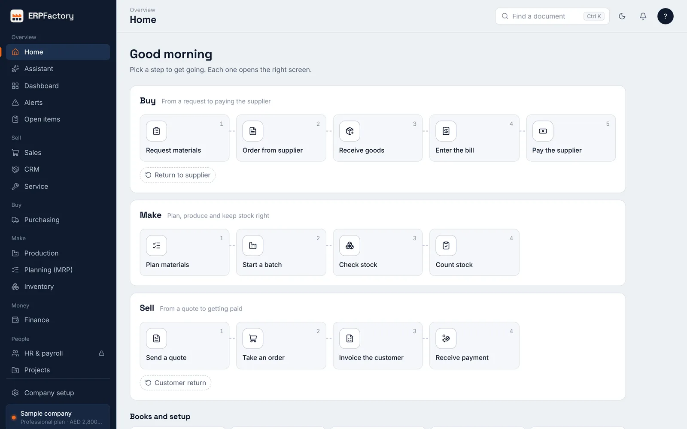Go to Home in sidebar
Viewport: 687px width, 429px height.
(x=58, y=52)
